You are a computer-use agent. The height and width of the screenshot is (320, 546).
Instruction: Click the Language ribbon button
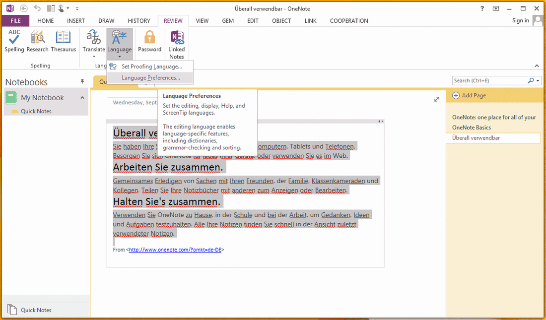tap(120, 44)
